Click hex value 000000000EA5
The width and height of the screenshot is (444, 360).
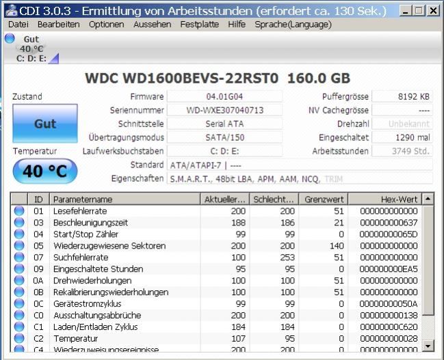coord(389,269)
